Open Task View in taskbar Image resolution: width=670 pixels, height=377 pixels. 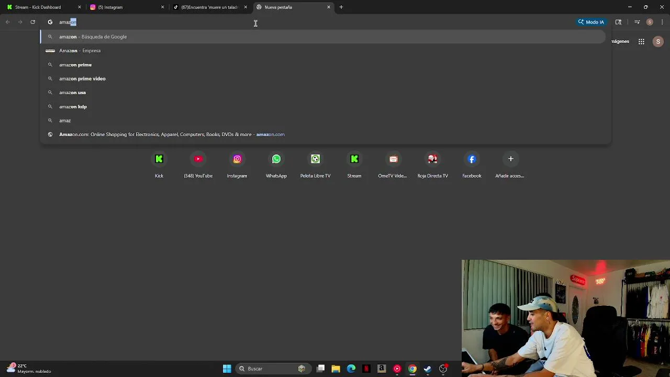pos(321,369)
